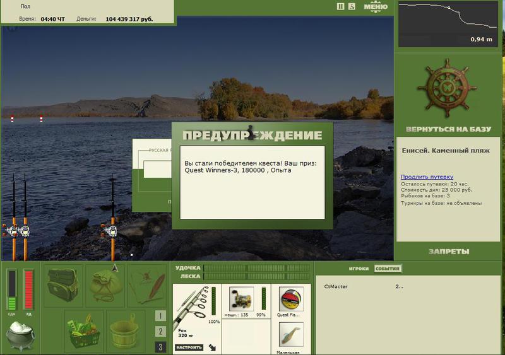Click the baitcasting reel thumbnail
505x355 pixels.
pyautogui.click(x=241, y=300)
